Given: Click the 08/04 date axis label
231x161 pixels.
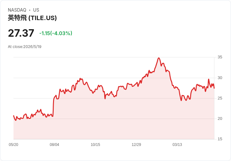Looking at the screenshot, I should coord(54,145).
